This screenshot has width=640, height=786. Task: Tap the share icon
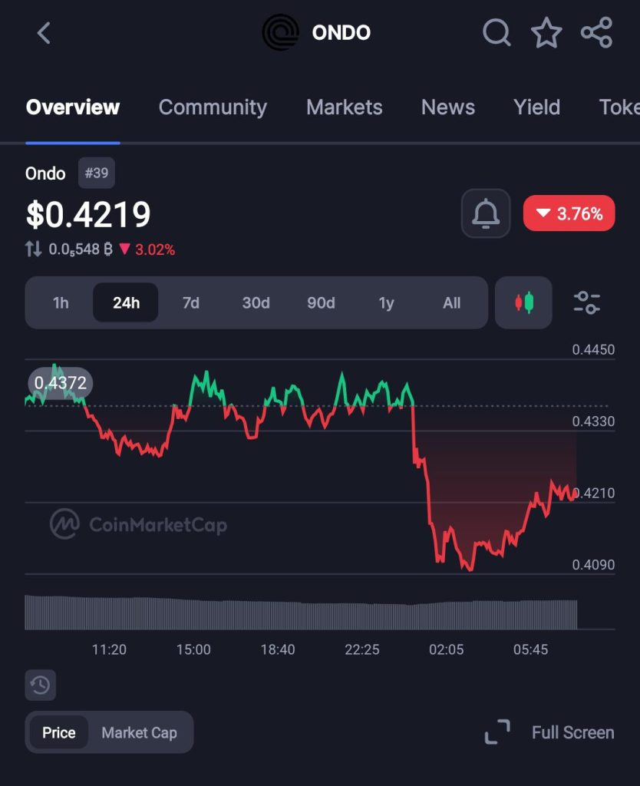click(x=596, y=33)
